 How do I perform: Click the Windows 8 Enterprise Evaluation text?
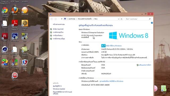93,33
